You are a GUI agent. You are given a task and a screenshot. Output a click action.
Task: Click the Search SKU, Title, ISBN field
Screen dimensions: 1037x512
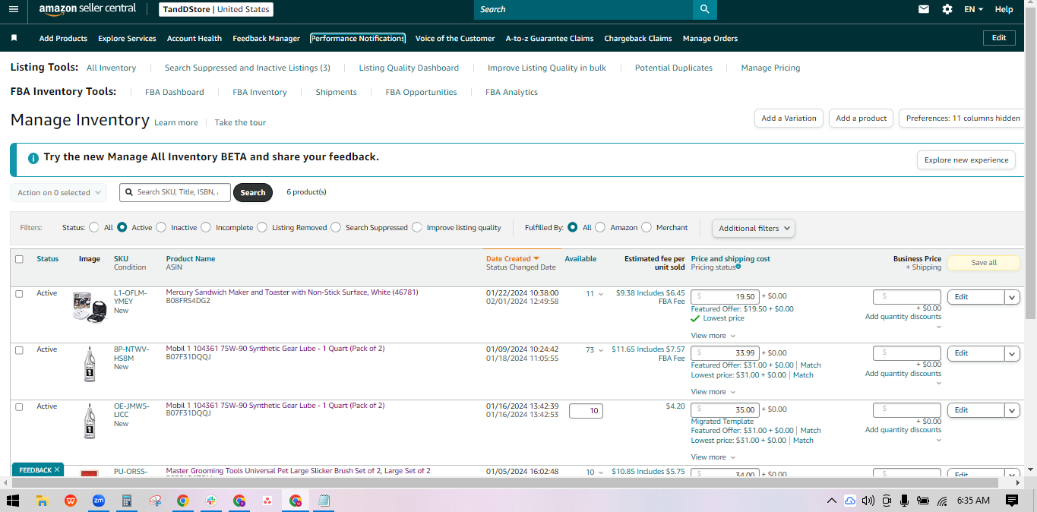[x=175, y=193]
